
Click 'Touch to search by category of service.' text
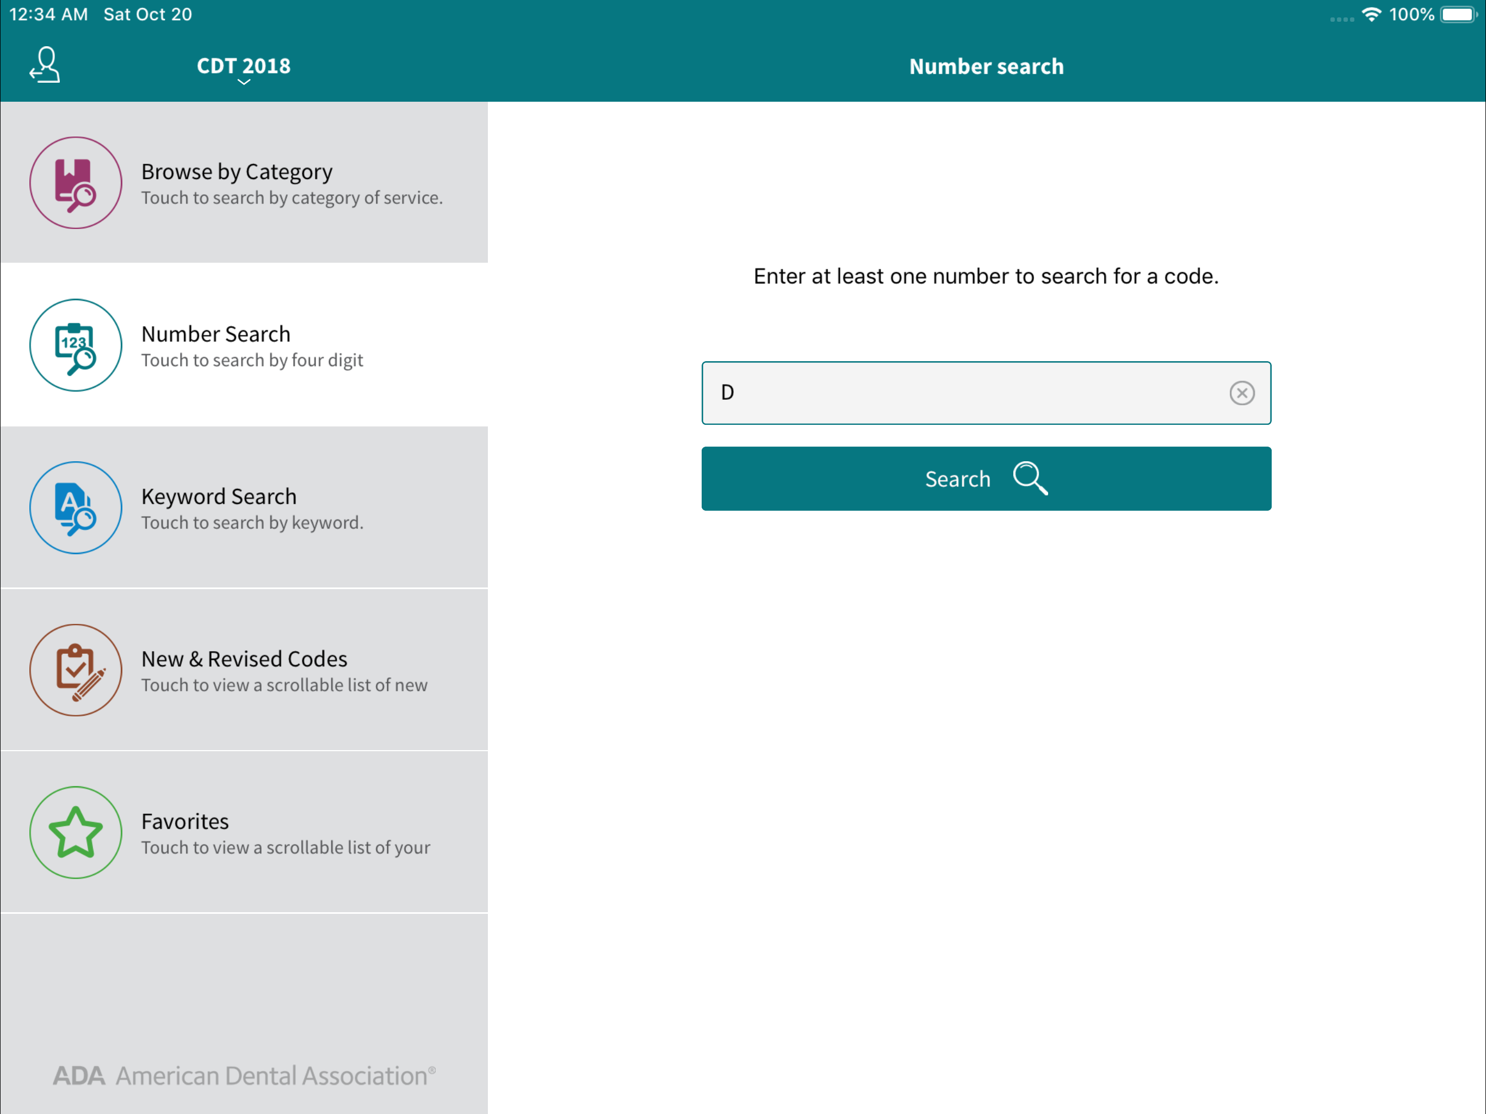click(x=292, y=198)
